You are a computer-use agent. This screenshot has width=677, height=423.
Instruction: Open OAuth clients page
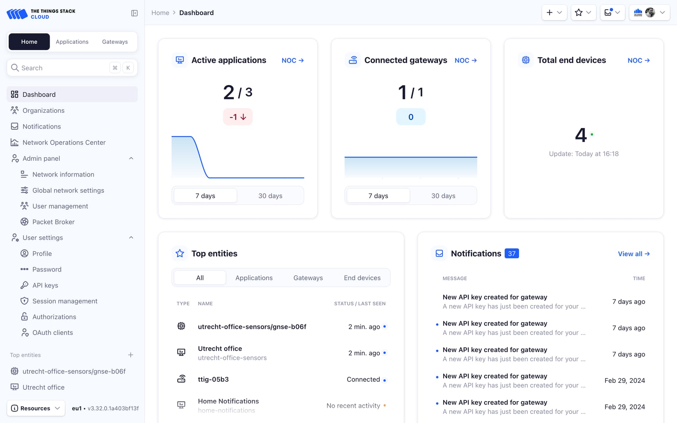point(52,332)
